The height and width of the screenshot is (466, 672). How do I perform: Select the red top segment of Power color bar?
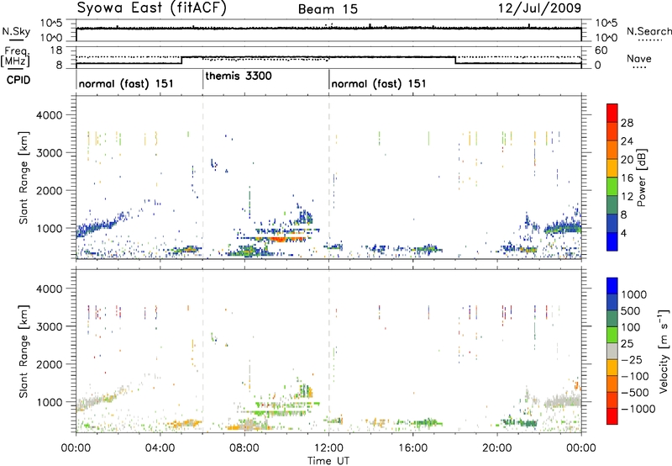pyautogui.click(x=612, y=113)
